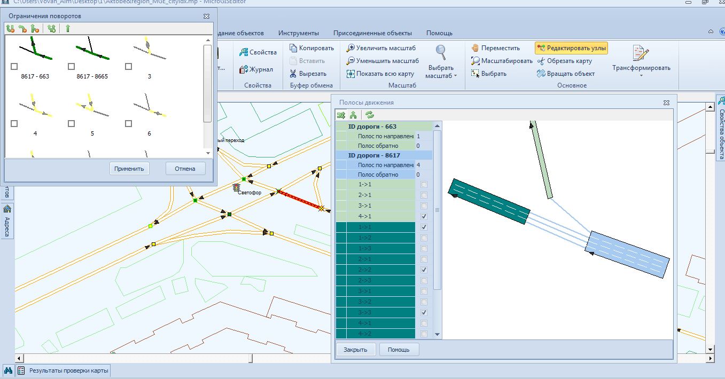The image size is (725, 379).
Task: Click the green up-arrow icon in turn restrictions toolbar
Action: pos(68,29)
